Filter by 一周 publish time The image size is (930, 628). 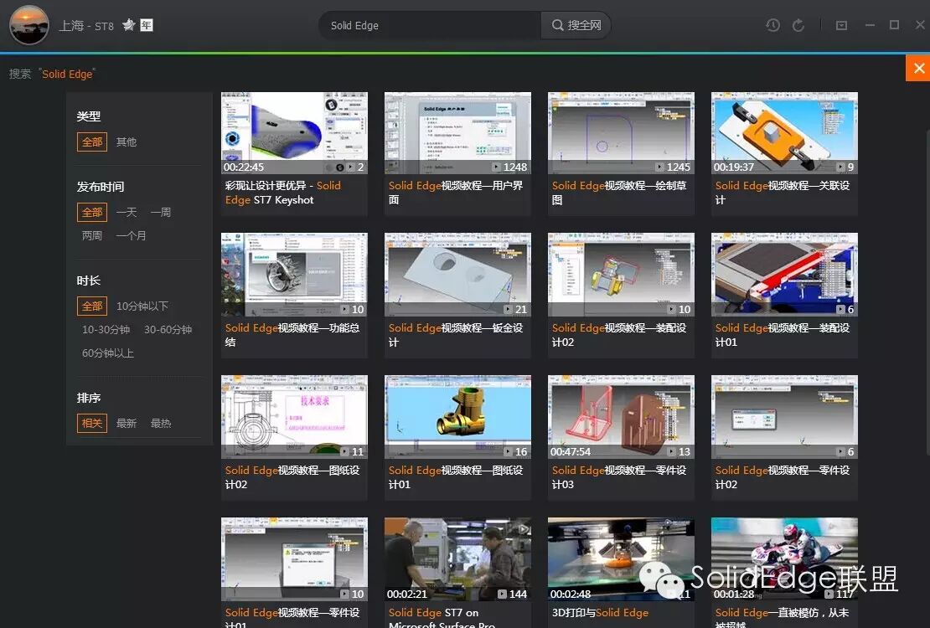pyautogui.click(x=161, y=212)
